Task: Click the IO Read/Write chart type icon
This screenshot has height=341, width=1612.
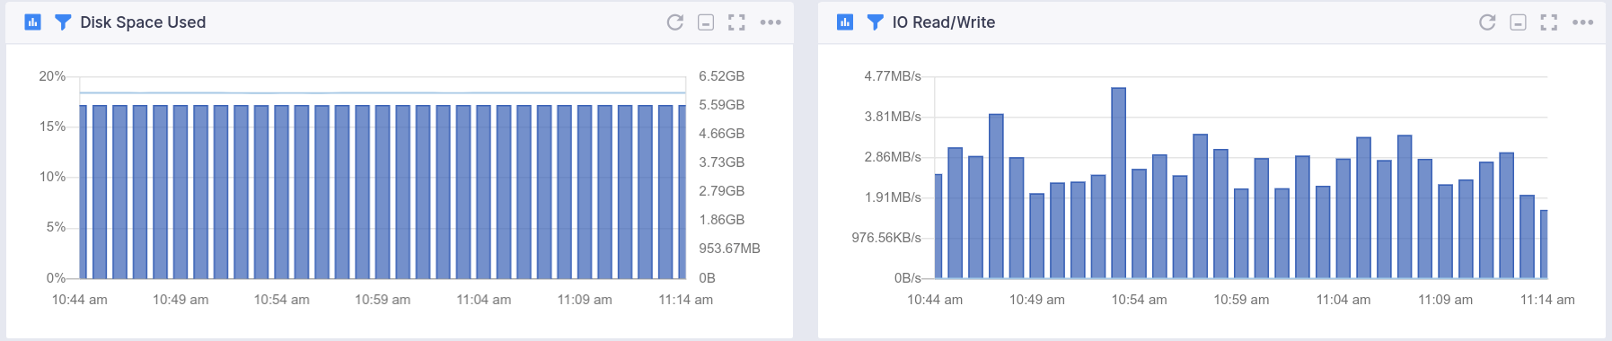Action: pos(845,22)
